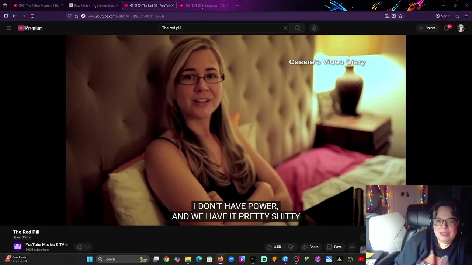
Task: Close the 'The Red Pill' tab
Action: point(173,6)
